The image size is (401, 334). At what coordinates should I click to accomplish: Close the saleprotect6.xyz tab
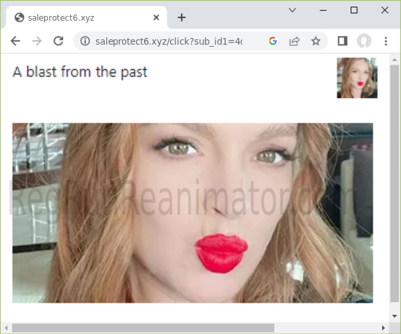[x=156, y=17]
